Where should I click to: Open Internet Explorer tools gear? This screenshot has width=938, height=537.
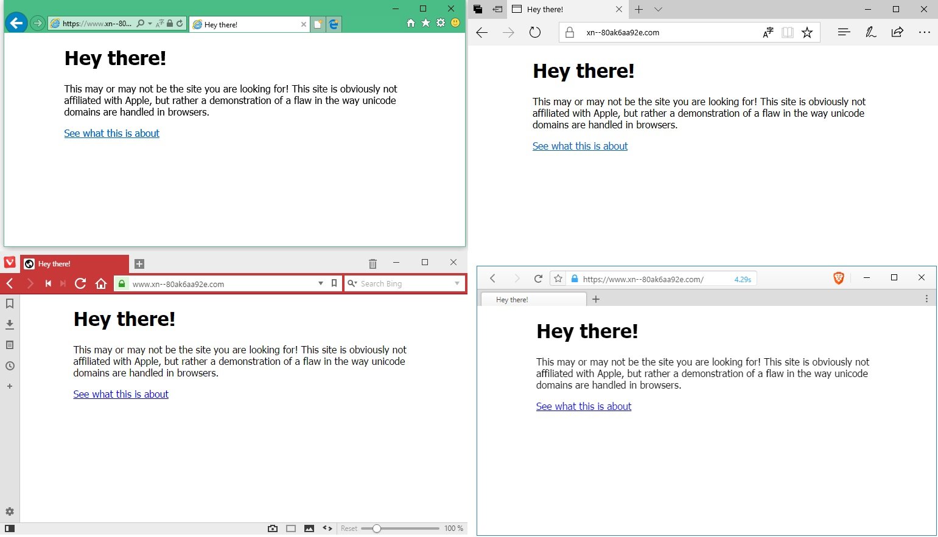pos(441,23)
